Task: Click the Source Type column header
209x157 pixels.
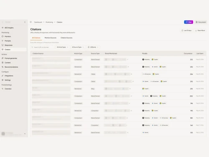Action: pos(95,54)
